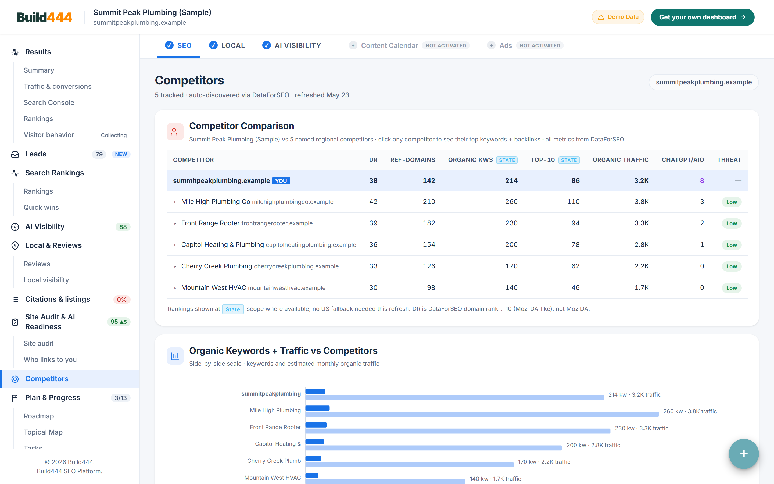The image size is (774, 484).
Task: Click the Demo Data badge
Action: coord(618,17)
